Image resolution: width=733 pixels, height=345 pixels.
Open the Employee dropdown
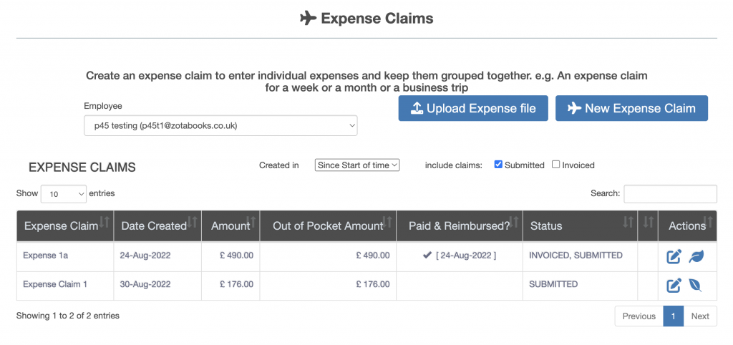point(220,126)
